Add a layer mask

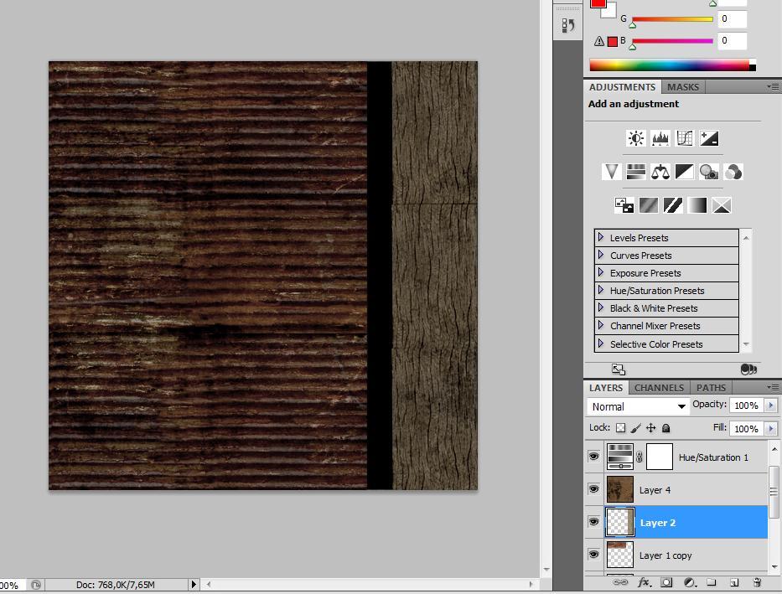[666, 582]
